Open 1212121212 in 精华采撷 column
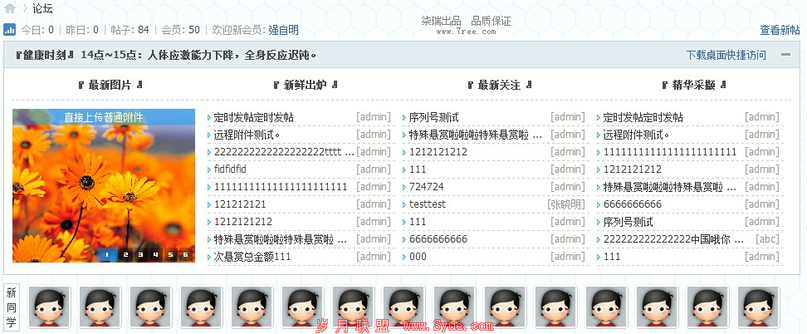The width and height of the screenshot is (807, 334). click(x=632, y=169)
